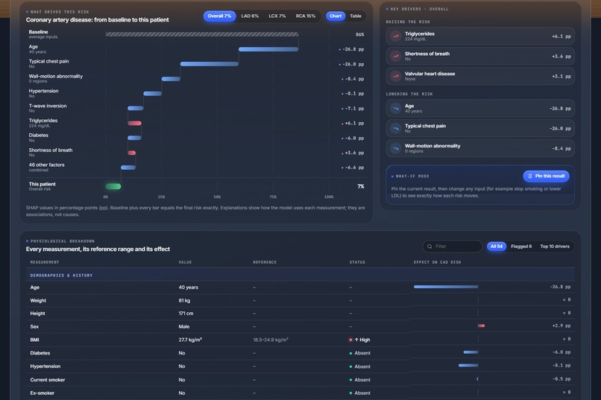Click the Hypertension bar in waterfall chart

pyautogui.click(x=153, y=93)
